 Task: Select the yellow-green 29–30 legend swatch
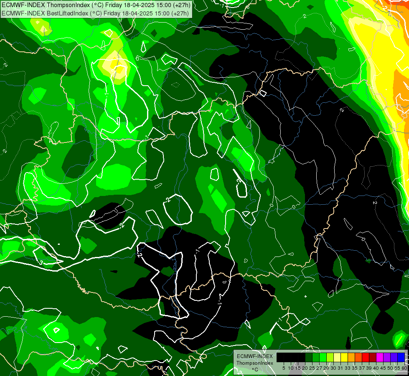330,358
